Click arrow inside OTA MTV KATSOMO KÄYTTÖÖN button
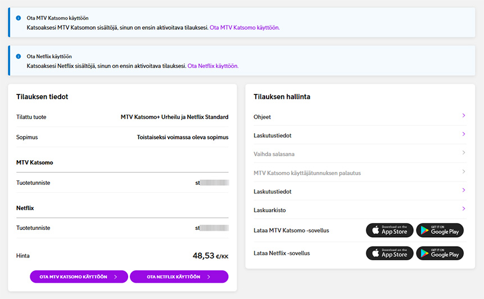 115,277
